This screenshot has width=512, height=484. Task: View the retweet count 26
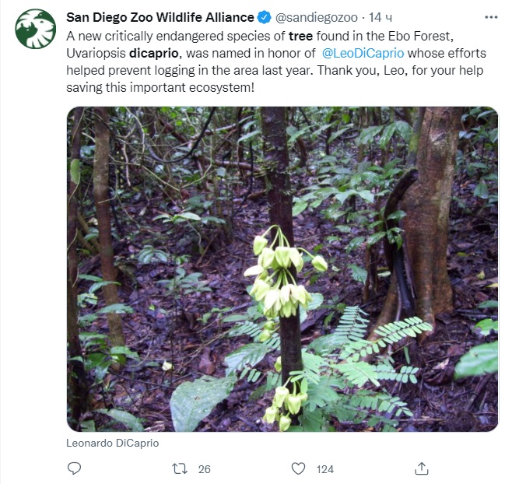pyautogui.click(x=205, y=468)
